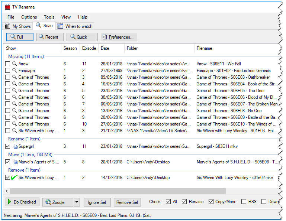Click the scroll left arrow
Image resolution: width=286 pixels, height=221 pixels.
point(7,191)
